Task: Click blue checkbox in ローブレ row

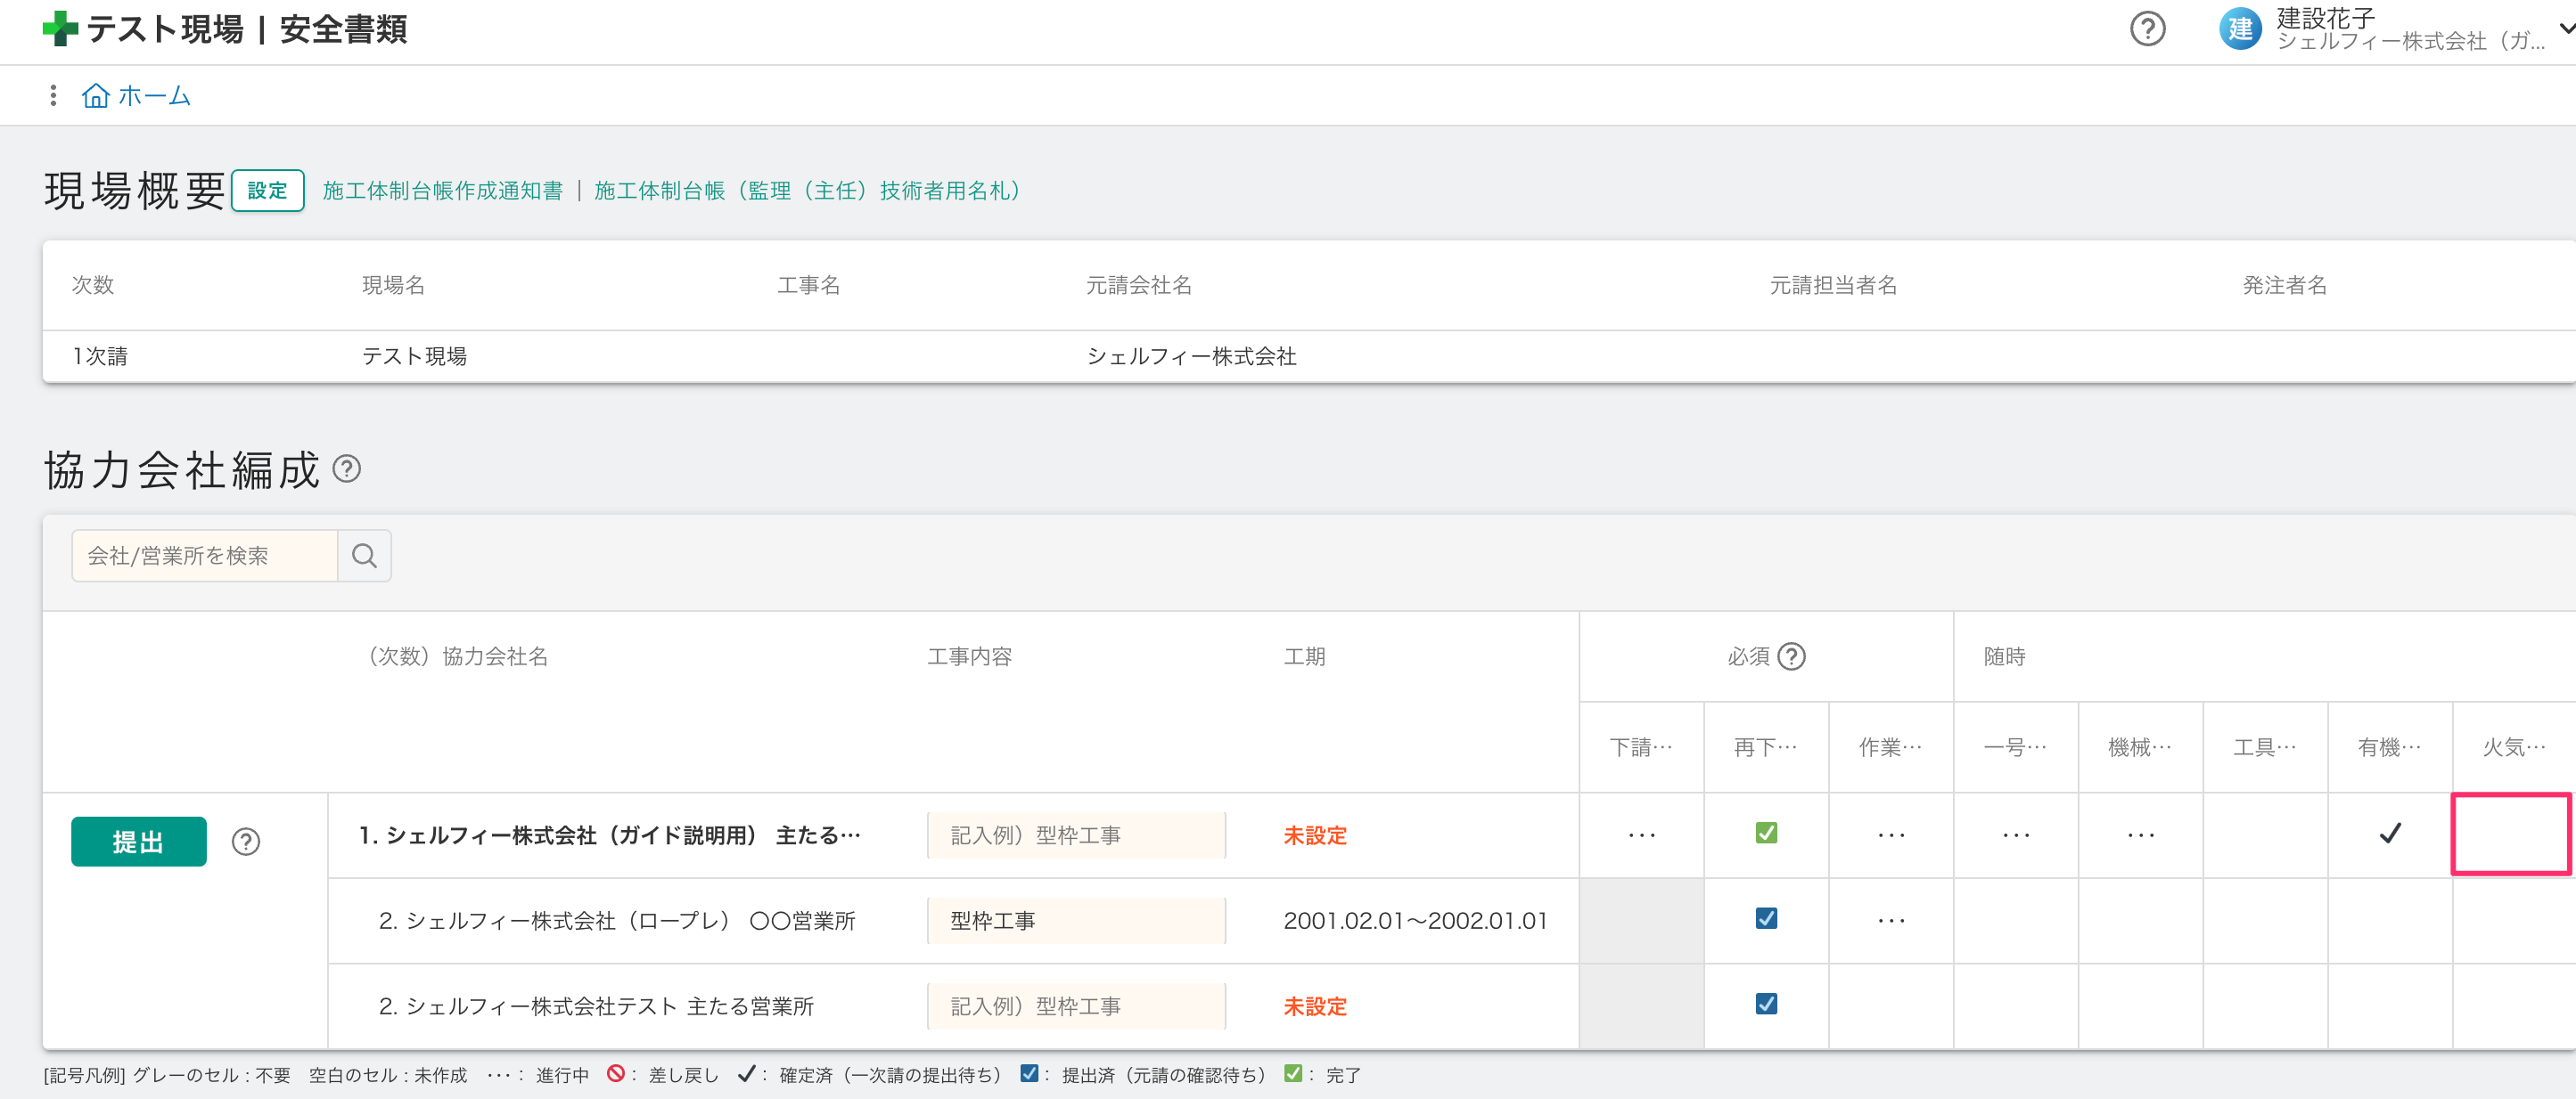Action: 1766,919
